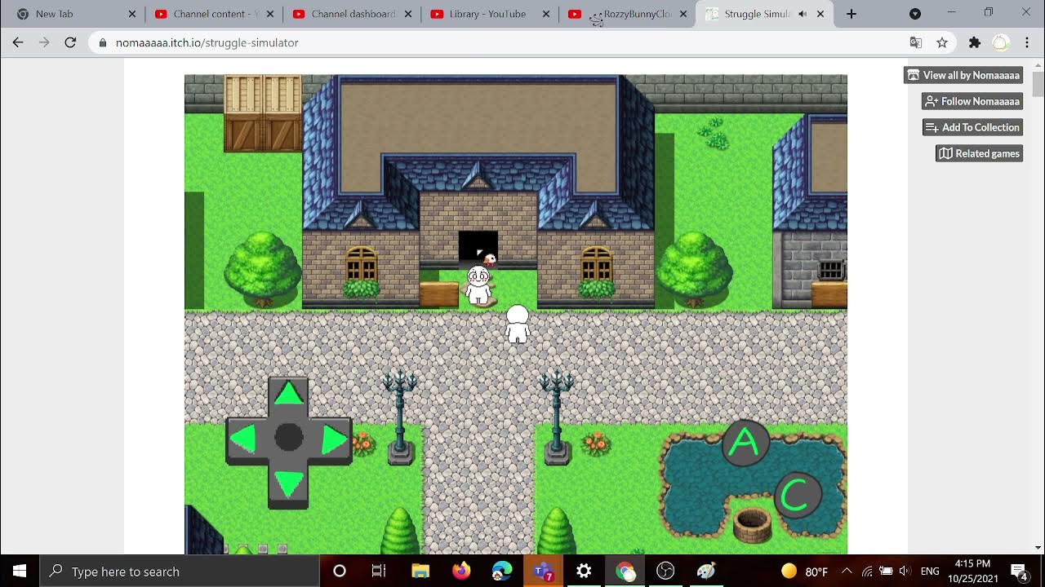Click the View all by Nomaaaaa button
Viewport: 1045px width, 587px height.
click(963, 75)
